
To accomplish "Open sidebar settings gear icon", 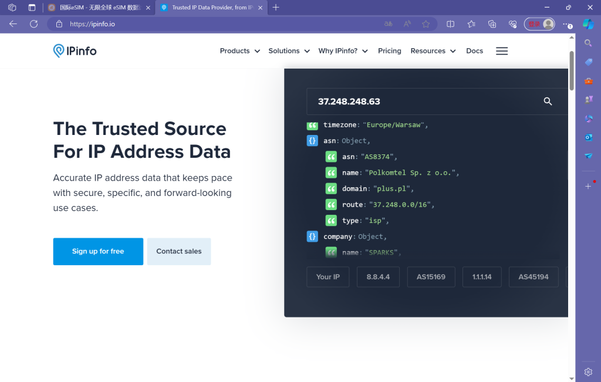I will click(x=588, y=371).
